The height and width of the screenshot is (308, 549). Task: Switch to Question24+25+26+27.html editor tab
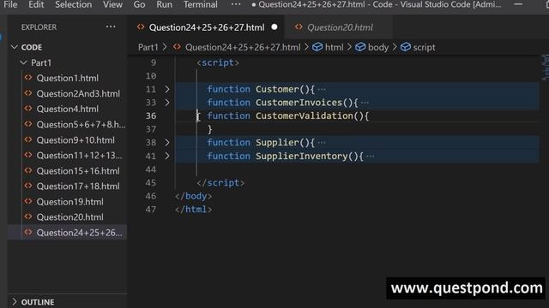[207, 27]
